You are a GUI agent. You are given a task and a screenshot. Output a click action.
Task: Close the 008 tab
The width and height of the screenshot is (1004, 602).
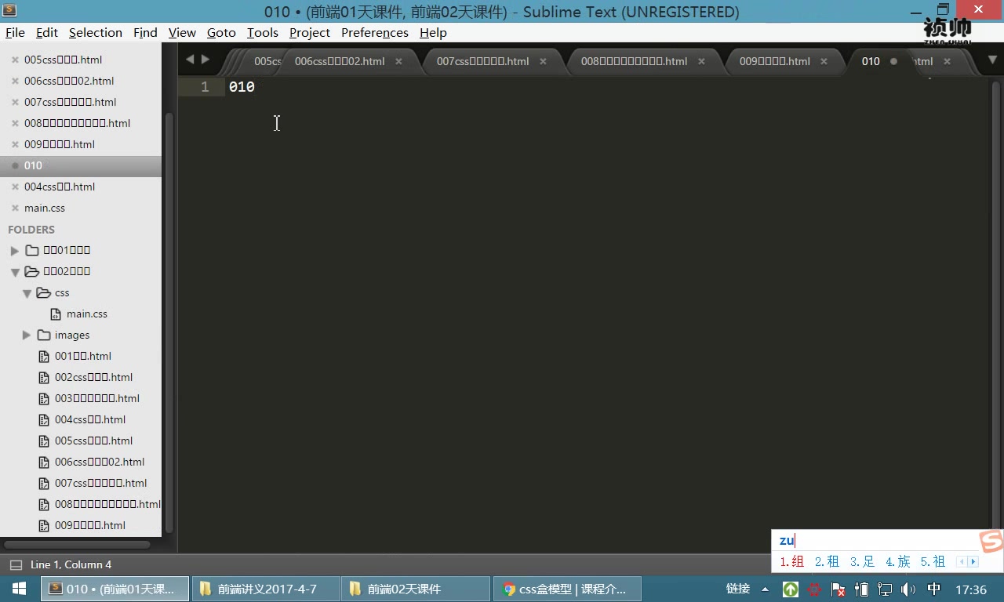[701, 61]
